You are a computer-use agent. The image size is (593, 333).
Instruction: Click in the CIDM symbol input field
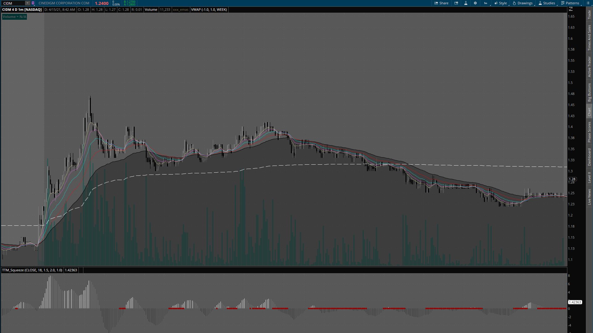pos(13,3)
